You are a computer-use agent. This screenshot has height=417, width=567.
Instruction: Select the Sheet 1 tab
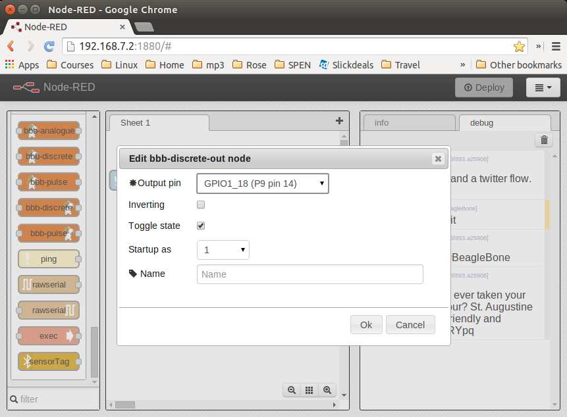135,122
